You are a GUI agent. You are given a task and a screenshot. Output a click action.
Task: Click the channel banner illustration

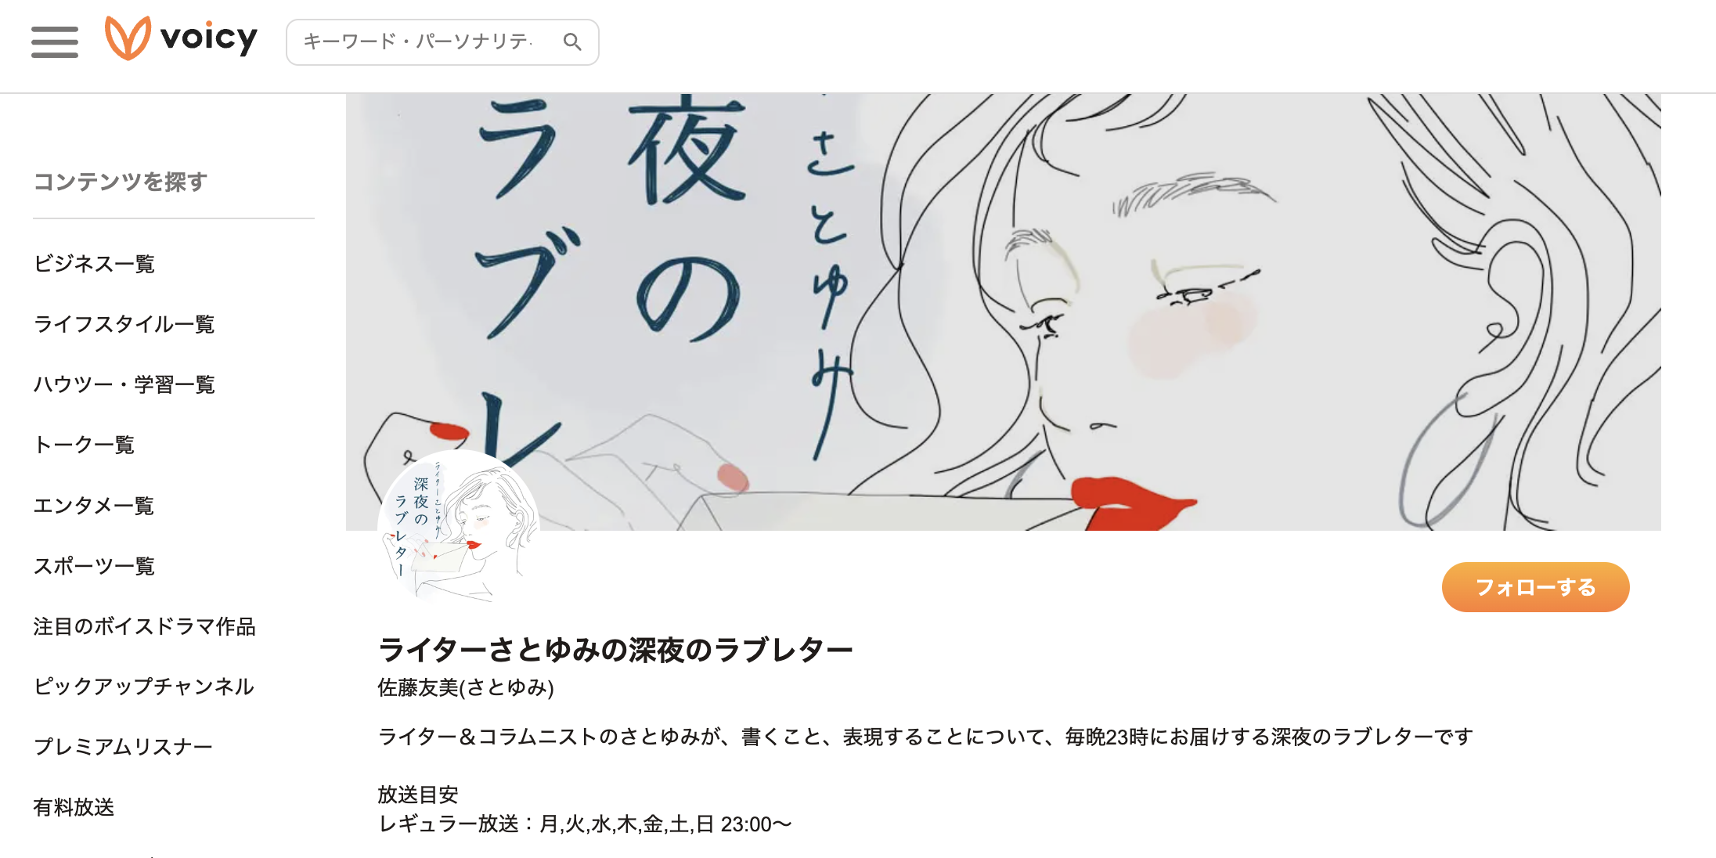click(1003, 312)
